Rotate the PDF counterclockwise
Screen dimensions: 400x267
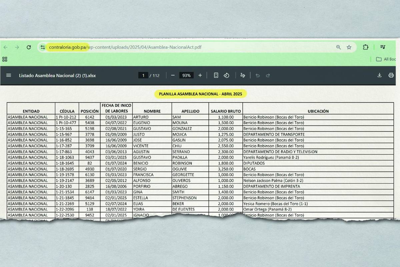click(x=227, y=75)
